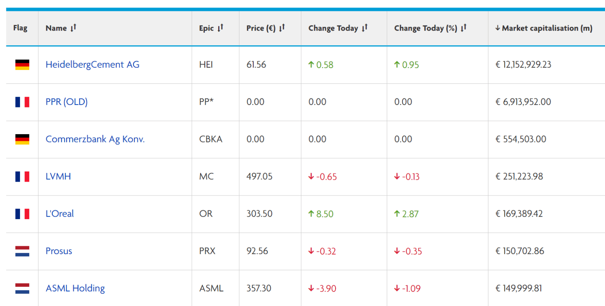The image size is (605, 306).
Task: Reverse Market capitalisation sort order
Action: click(x=498, y=28)
